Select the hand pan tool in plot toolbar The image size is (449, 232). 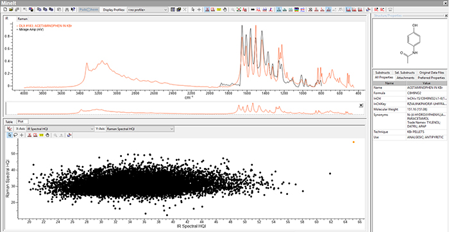tap(48, 135)
